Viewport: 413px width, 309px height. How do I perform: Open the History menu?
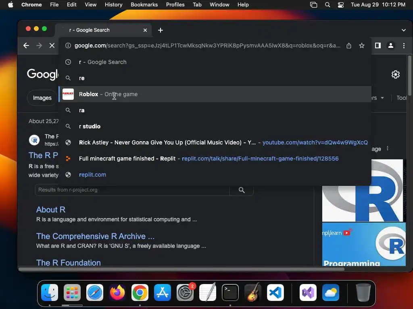(x=113, y=4)
